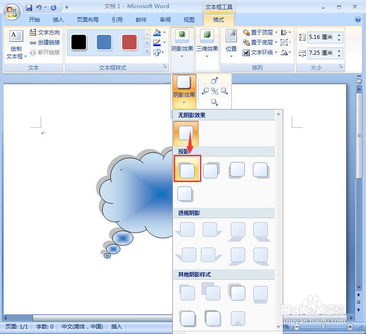Open the 邮件 tab

(x=141, y=20)
